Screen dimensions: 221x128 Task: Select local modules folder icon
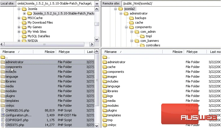[3, 91]
